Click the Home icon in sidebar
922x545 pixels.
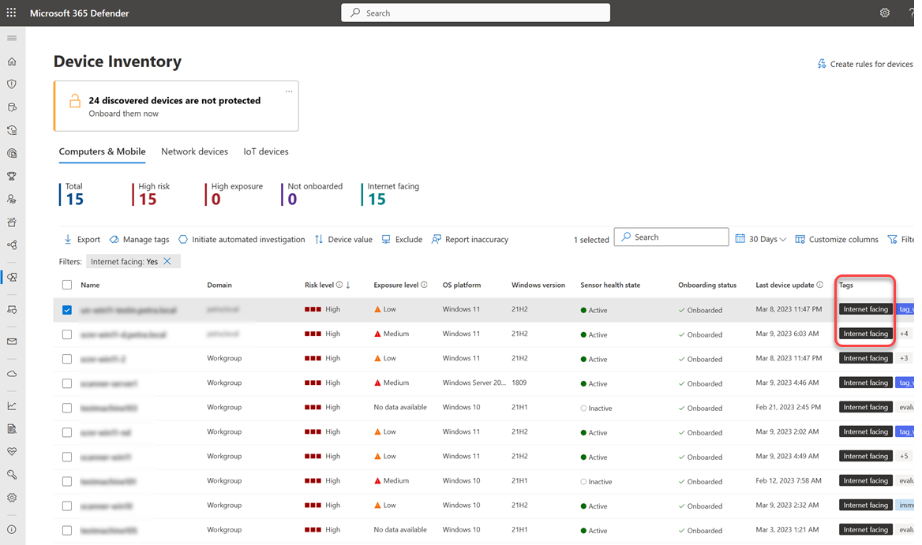12,62
